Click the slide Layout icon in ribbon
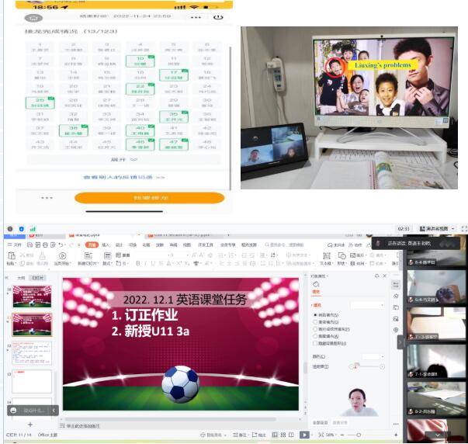This screenshot has width=468, height=444. (x=107, y=255)
